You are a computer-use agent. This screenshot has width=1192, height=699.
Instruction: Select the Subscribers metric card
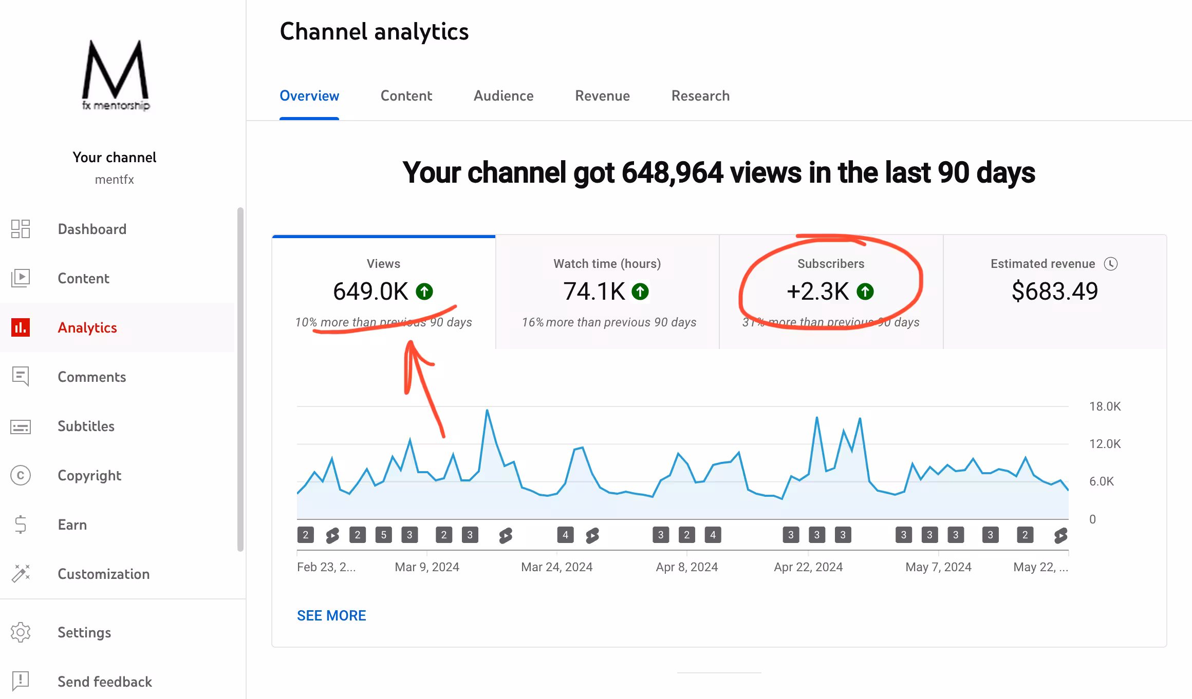(x=831, y=293)
